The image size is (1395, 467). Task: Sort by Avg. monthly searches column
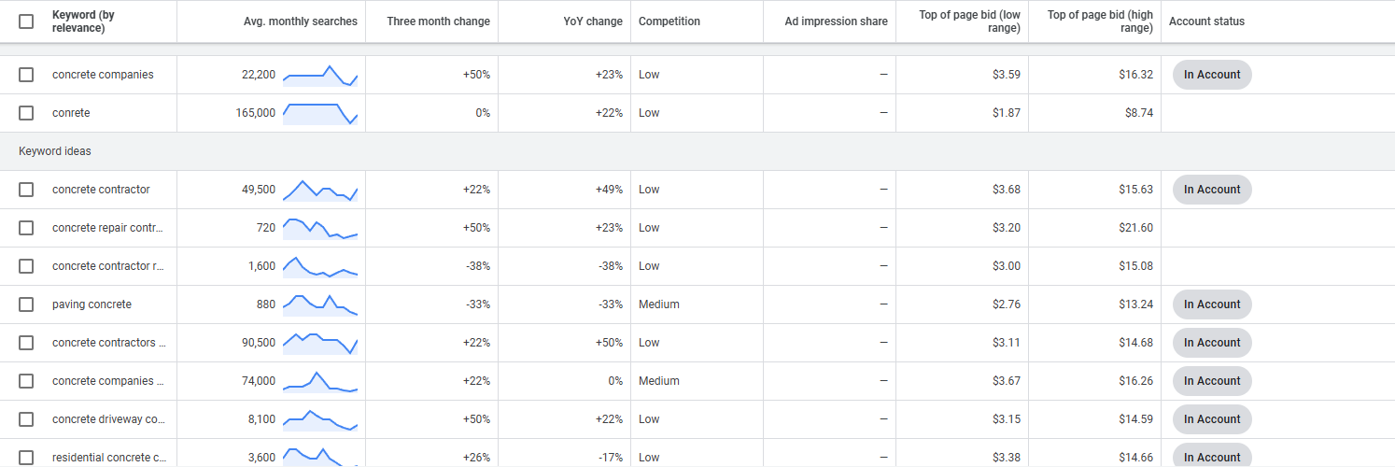point(301,21)
